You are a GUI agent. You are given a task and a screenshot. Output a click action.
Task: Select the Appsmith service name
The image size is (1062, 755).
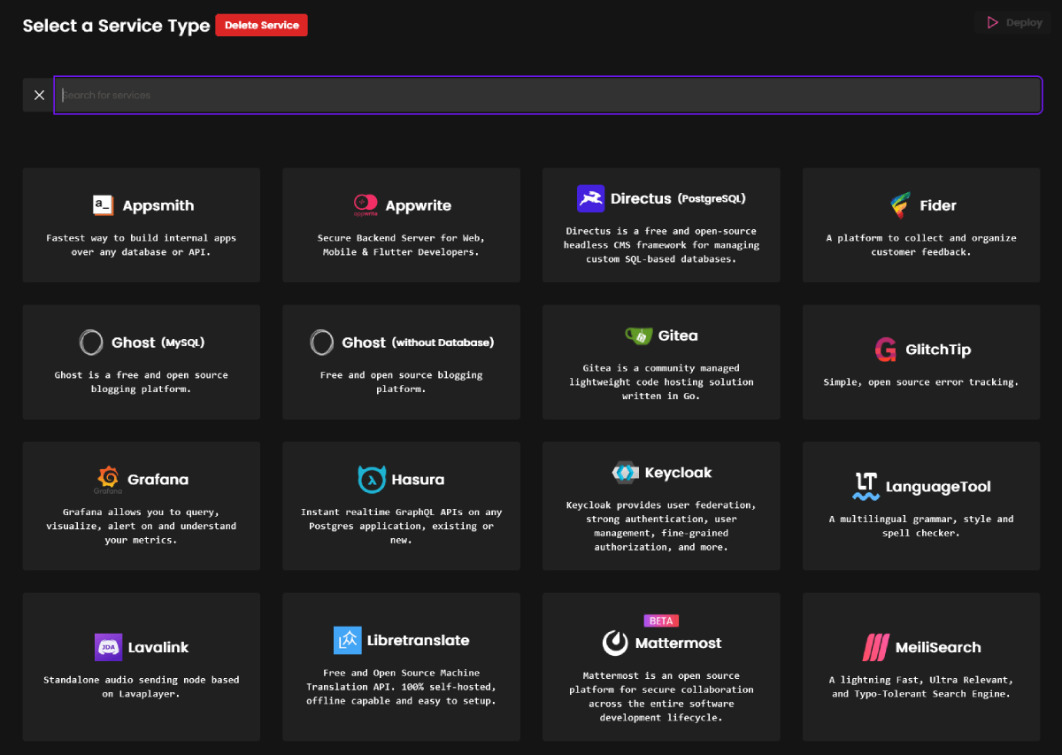coord(158,205)
